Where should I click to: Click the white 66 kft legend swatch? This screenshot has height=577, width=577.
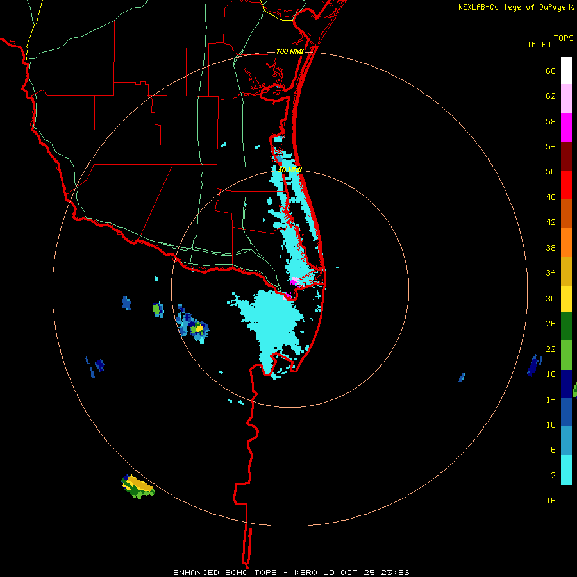point(566,71)
